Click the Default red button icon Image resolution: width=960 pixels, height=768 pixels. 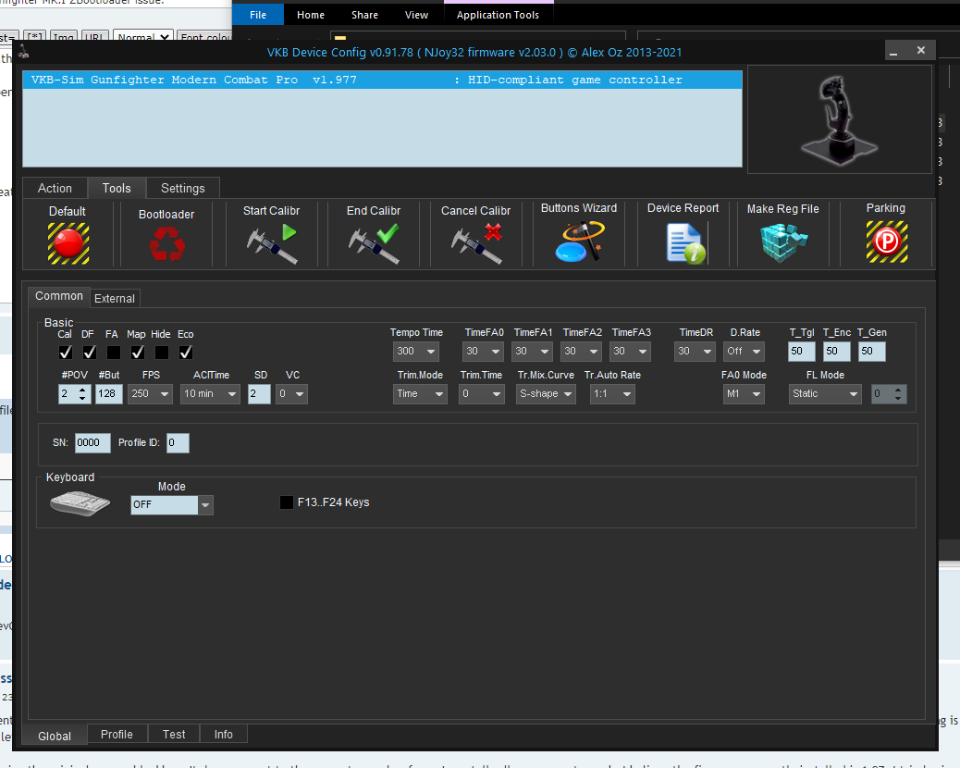click(x=68, y=242)
